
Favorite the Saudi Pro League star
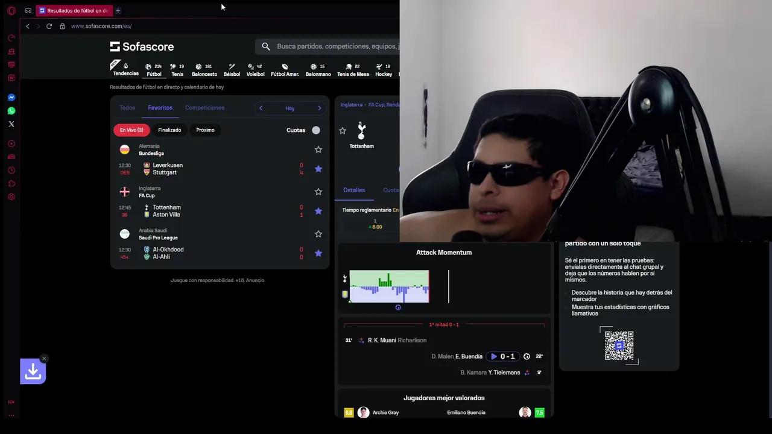pyautogui.click(x=318, y=234)
